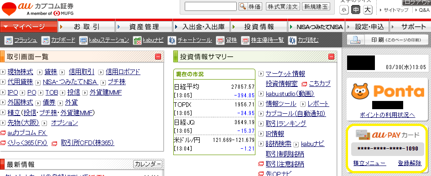Image resolution: width=431 pixels, height=176 pixels.
Task: Set text size to 大
Action: point(368,10)
